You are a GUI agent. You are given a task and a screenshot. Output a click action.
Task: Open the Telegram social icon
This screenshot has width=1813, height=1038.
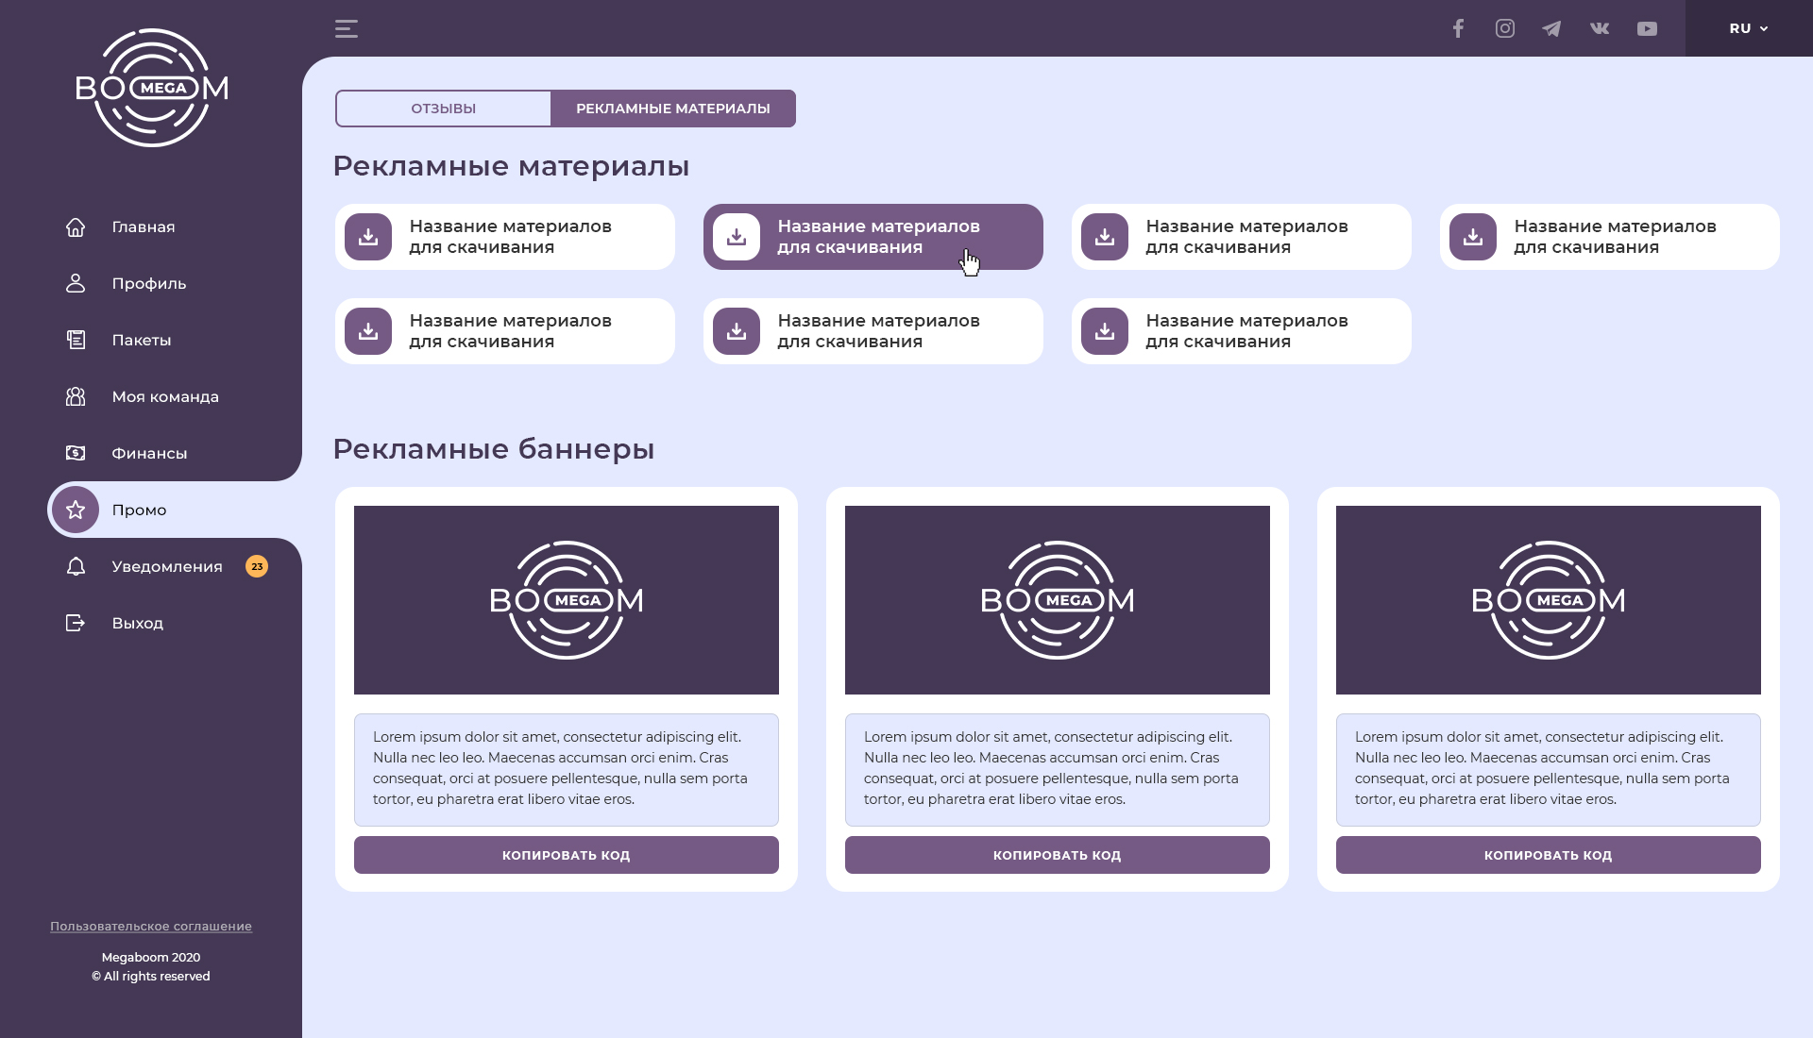click(1551, 28)
